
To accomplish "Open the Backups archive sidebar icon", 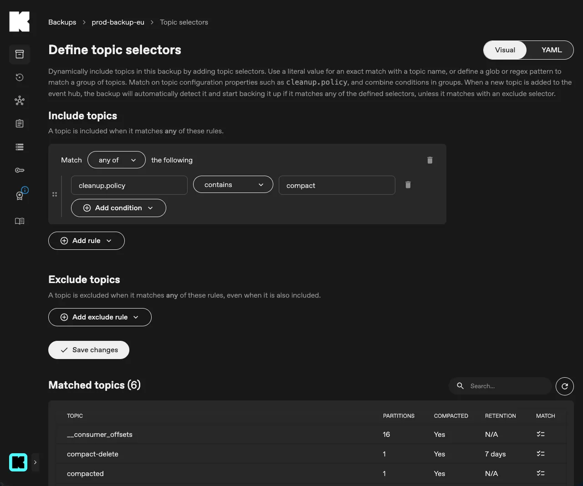I will [20, 54].
